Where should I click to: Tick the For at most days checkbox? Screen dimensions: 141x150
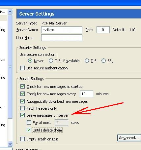(29, 123)
